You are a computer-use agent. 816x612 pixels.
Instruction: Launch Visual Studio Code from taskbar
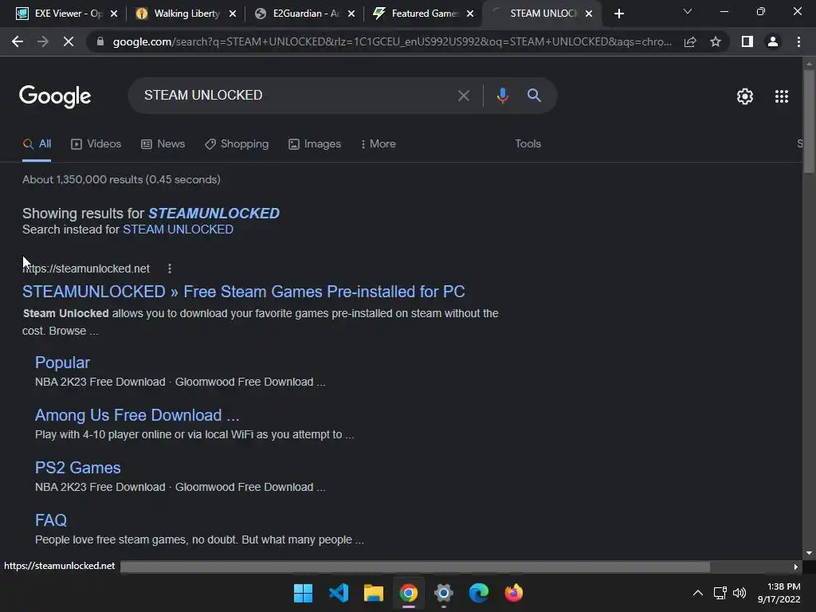pos(338,593)
